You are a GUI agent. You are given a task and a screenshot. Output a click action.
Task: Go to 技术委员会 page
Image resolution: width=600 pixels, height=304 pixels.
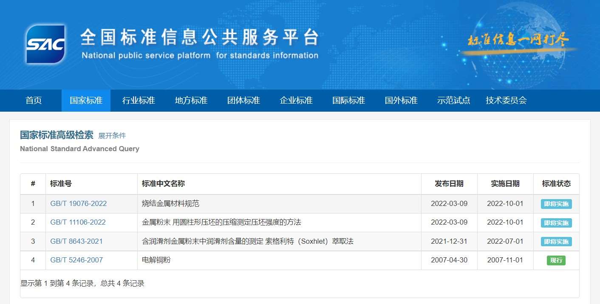506,101
